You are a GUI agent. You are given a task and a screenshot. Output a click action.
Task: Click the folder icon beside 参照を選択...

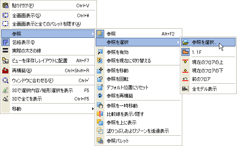(x=185, y=42)
